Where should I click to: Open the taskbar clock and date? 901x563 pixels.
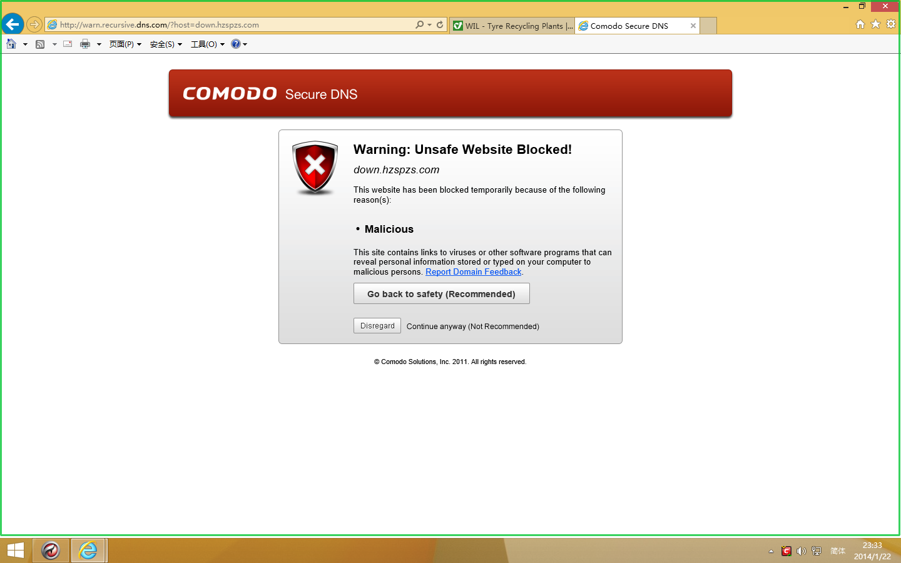click(872, 551)
